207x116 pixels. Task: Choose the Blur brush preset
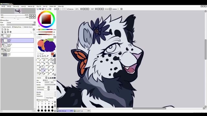point(52,73)
